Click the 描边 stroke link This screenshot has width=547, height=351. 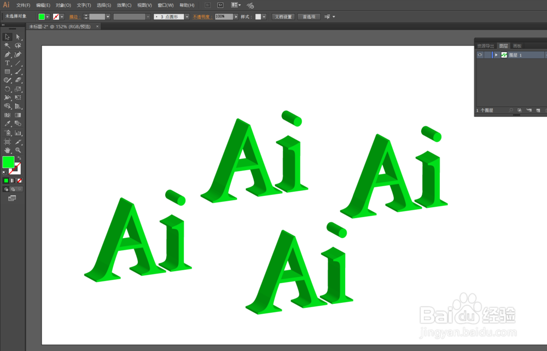(74, 17)
